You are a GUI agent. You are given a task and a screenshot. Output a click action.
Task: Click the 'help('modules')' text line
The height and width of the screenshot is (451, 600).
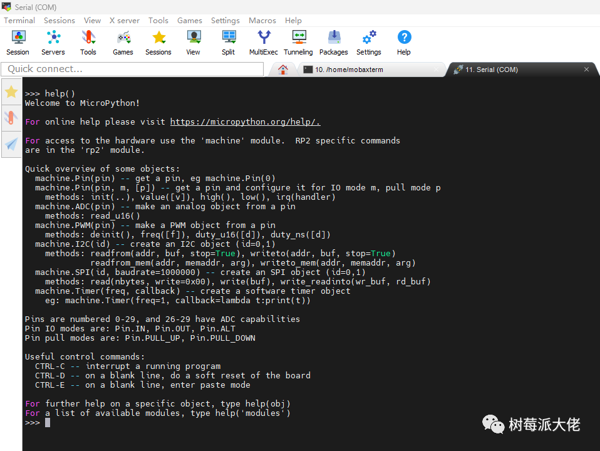click(158, 413)
